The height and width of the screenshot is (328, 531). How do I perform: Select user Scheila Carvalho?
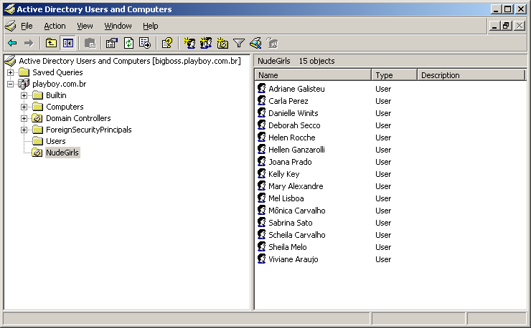[x=297, y=235]
